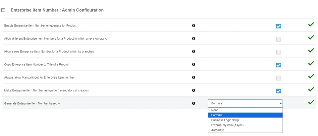Select the highlighted Formula option

click(x=217, y=115)
